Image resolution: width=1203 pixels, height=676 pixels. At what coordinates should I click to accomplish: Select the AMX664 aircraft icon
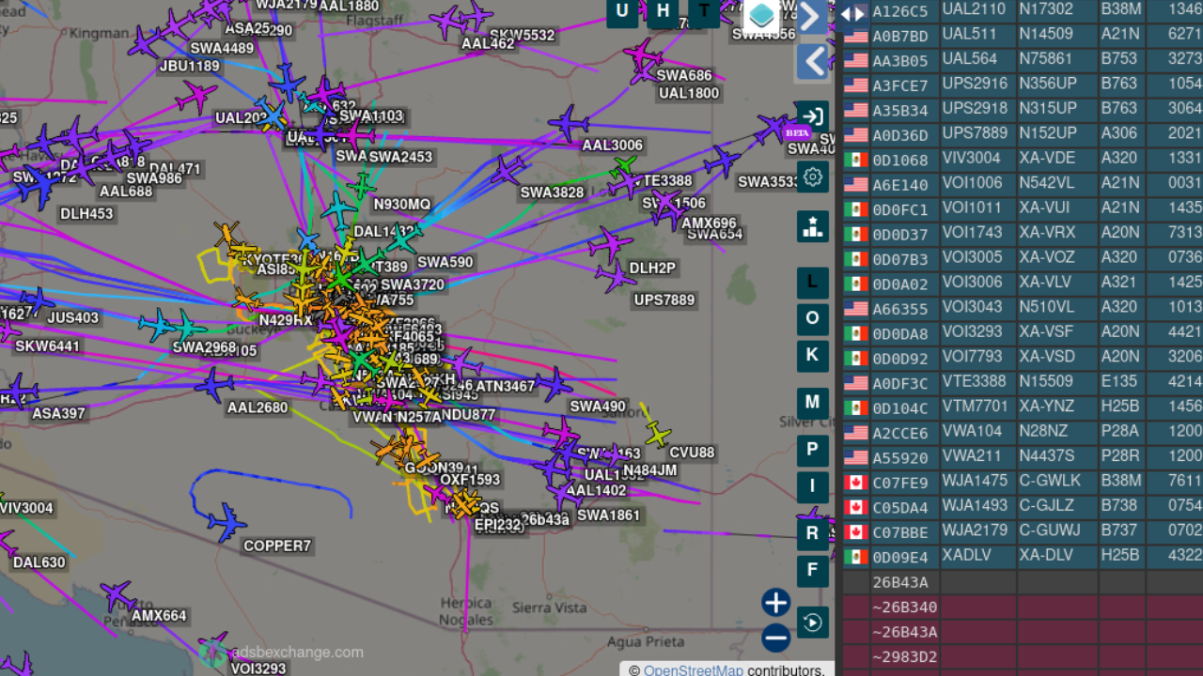pyautogui.click(x=118, y=595)
